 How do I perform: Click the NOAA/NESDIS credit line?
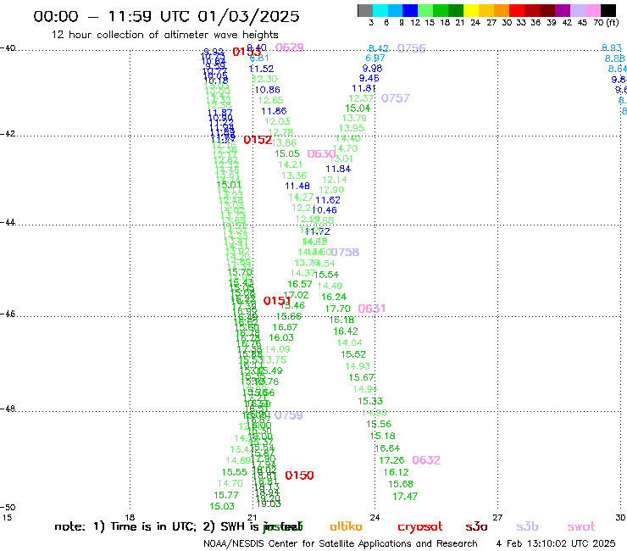pos(341,544)
